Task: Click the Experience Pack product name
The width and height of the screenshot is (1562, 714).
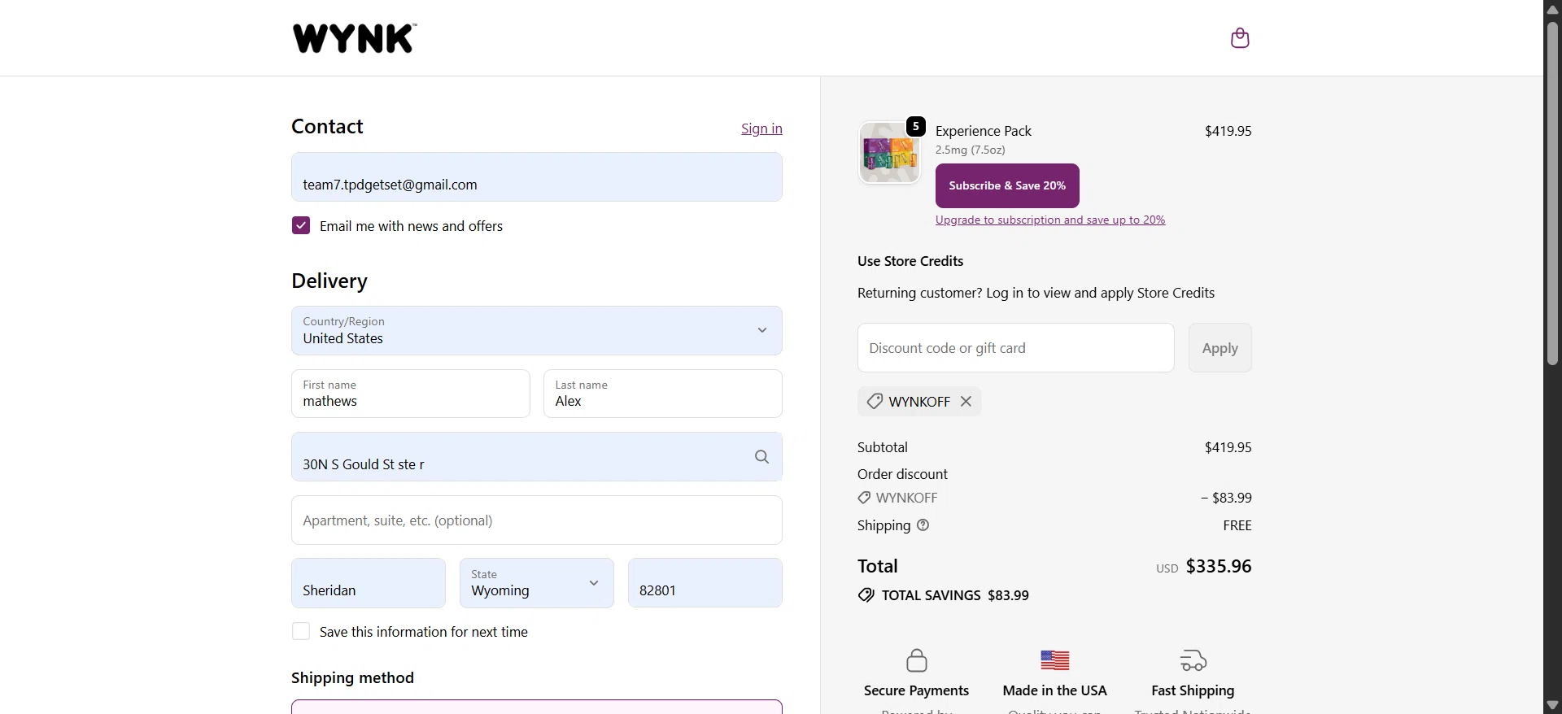Action: [x=983, y=131]
